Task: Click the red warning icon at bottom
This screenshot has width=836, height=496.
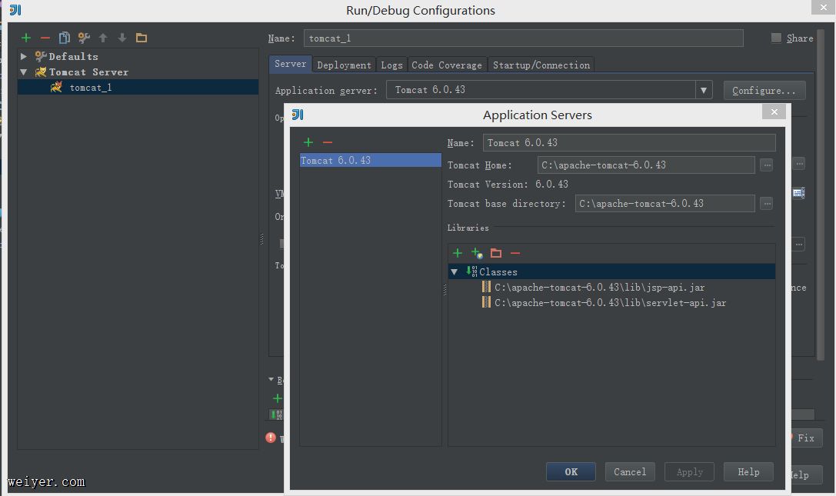Action: pyautogui.click(x=271, y=438)
